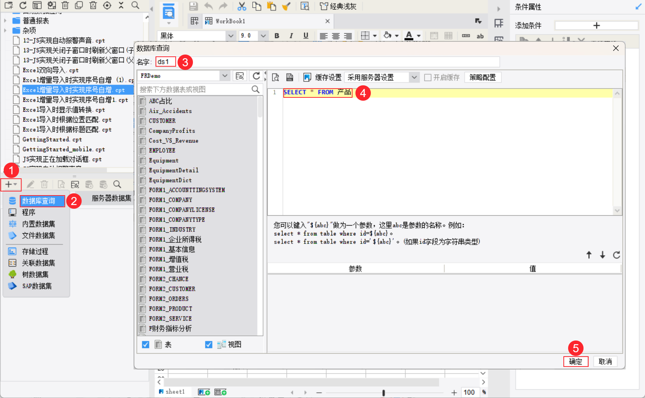The image size is (645, 398).
Task: Toggle the 表 checkbox
Action: point(145,345)
